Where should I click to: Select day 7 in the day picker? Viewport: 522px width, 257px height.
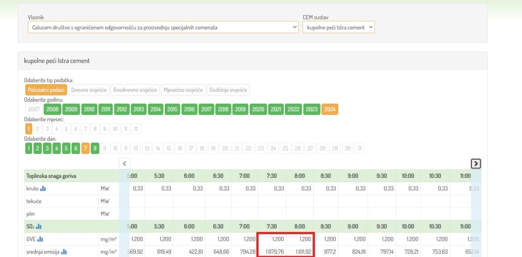86,148
